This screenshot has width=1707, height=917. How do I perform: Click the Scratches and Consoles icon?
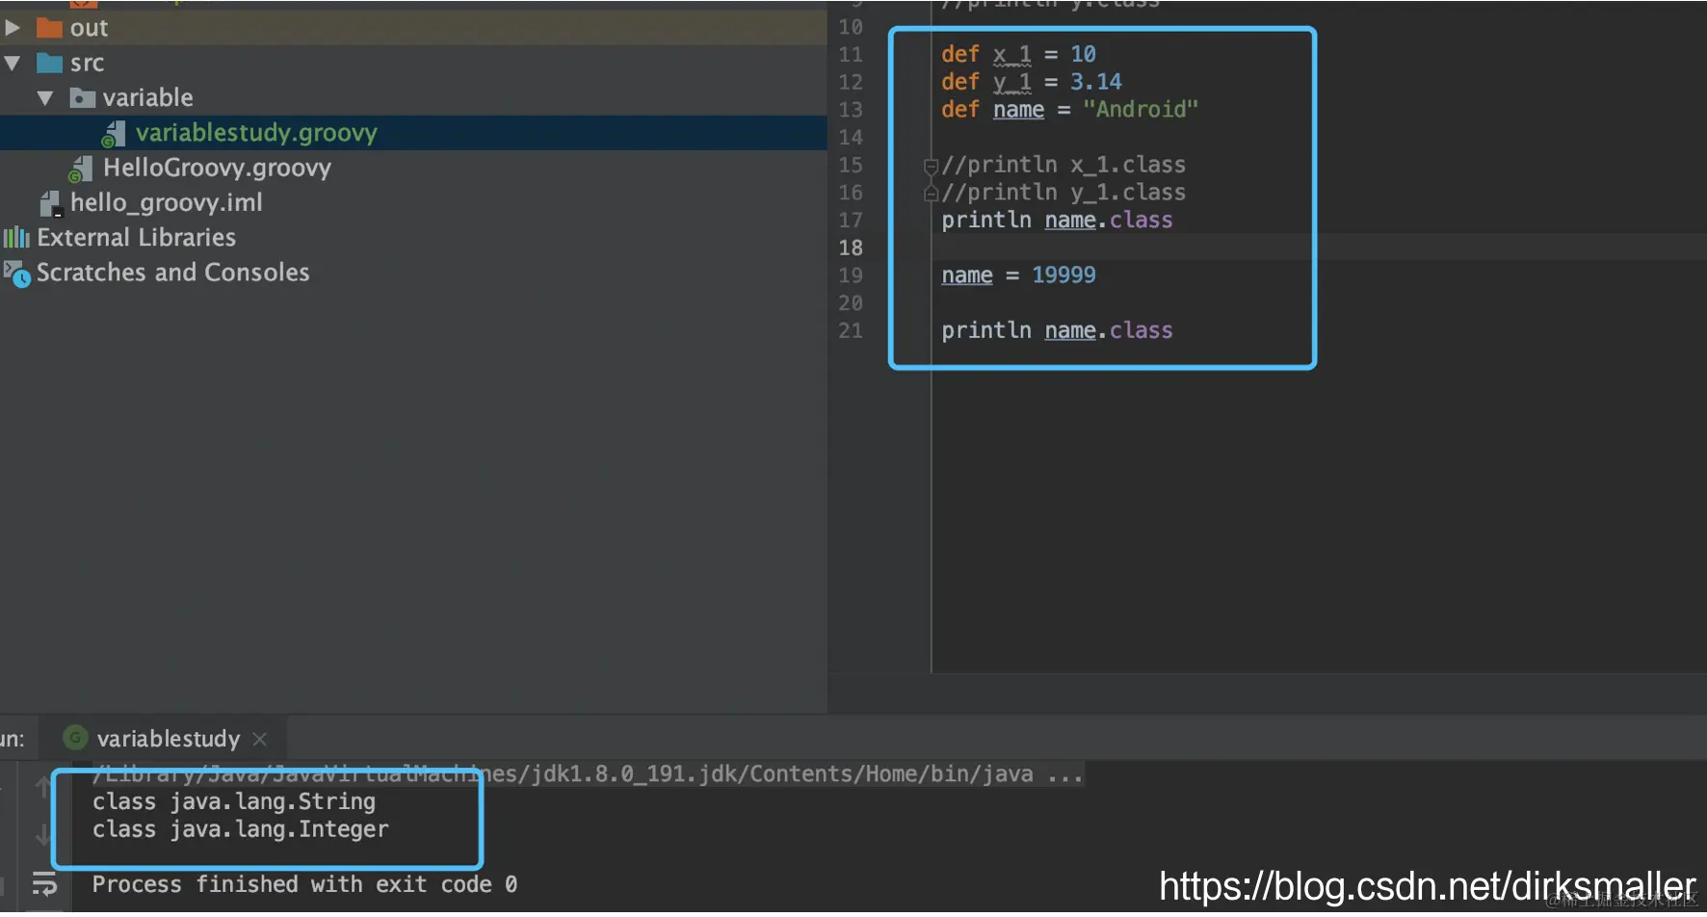[x=16, y=274]
